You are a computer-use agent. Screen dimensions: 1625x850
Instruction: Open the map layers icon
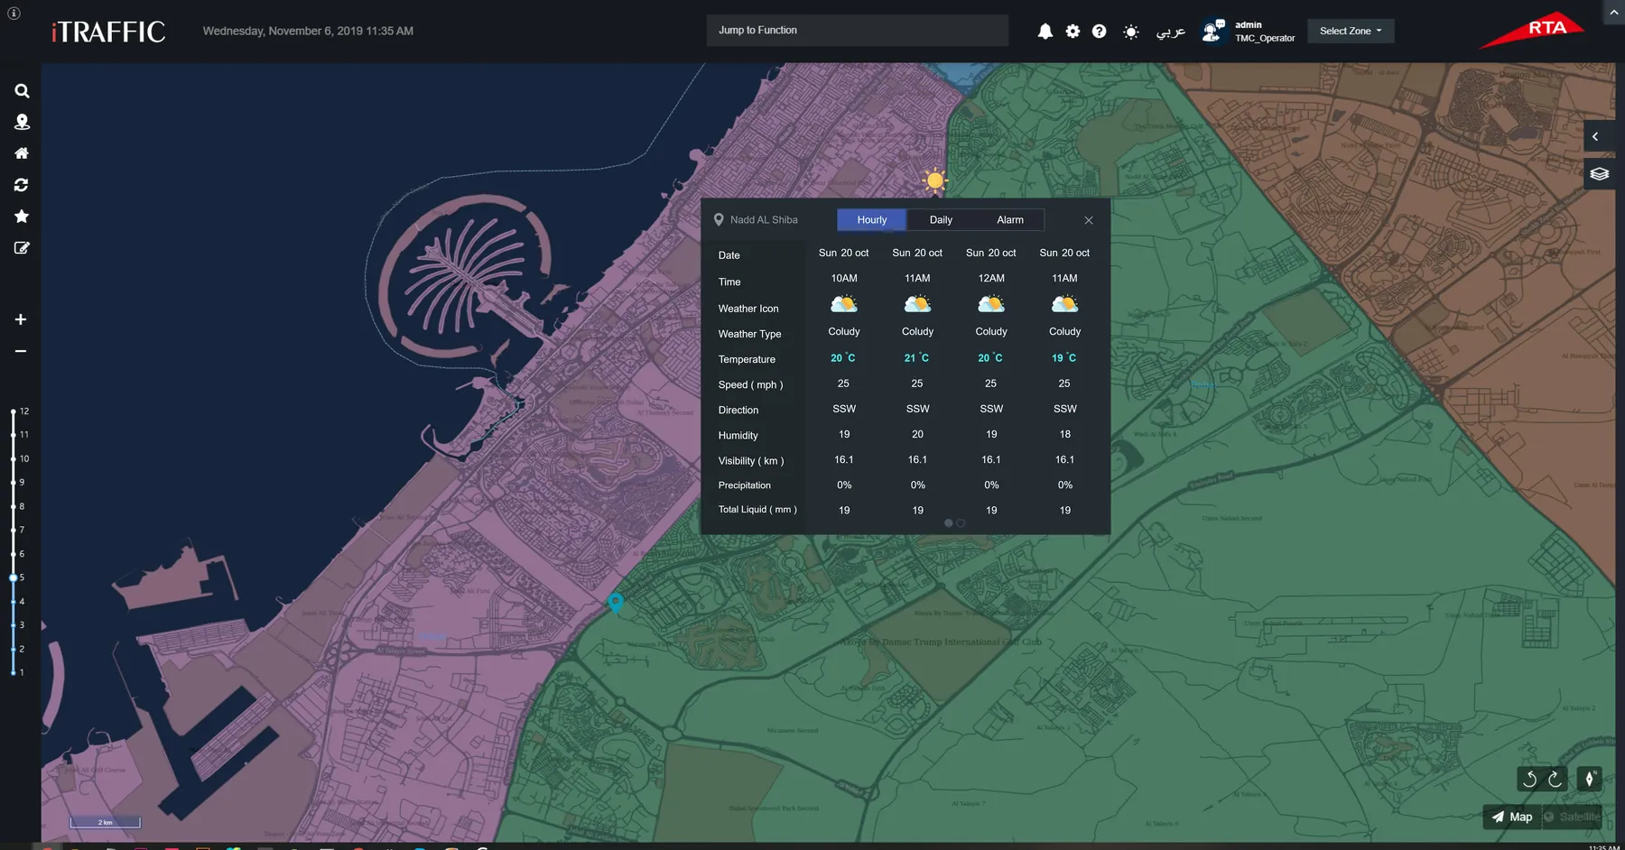pos(1599,173)
